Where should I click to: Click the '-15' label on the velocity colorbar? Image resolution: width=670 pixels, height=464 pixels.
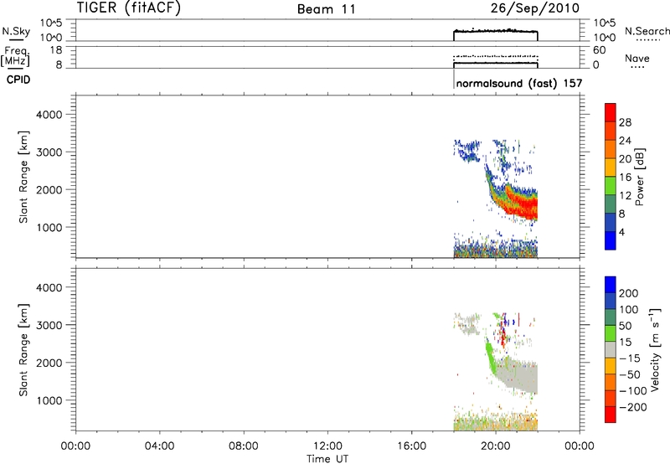630,358
